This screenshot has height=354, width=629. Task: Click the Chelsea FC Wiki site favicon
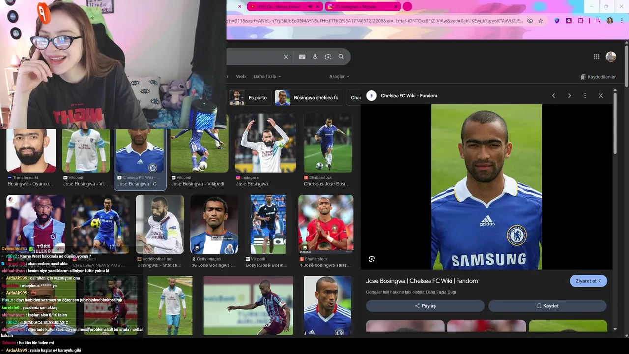(x=372, y=96)
